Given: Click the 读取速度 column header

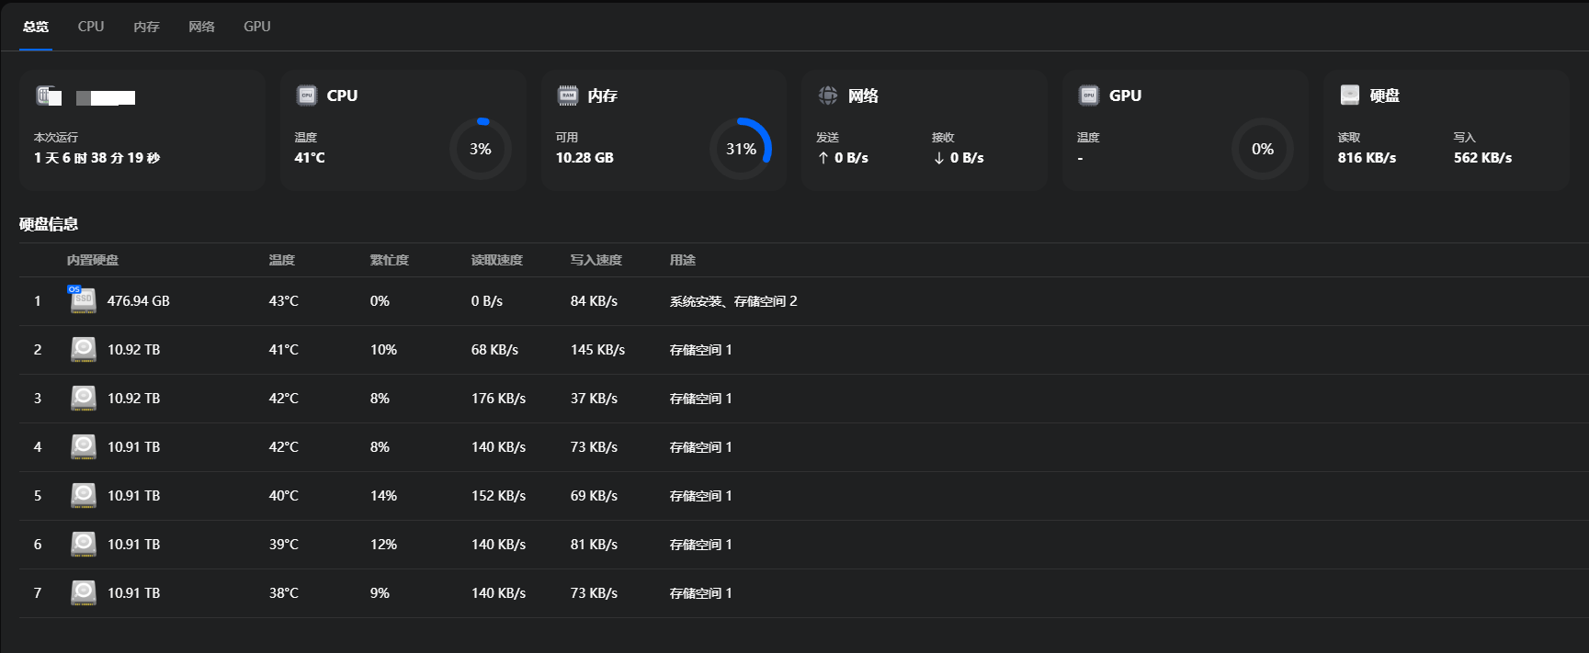Looking at the screenshot, I should (x=497, y=260).
